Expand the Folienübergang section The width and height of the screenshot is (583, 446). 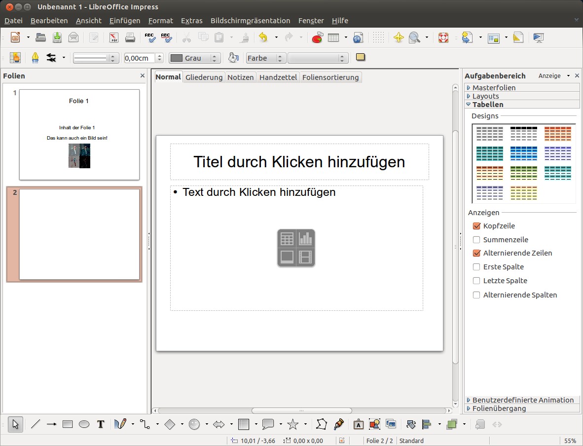[x=499, y=408]
